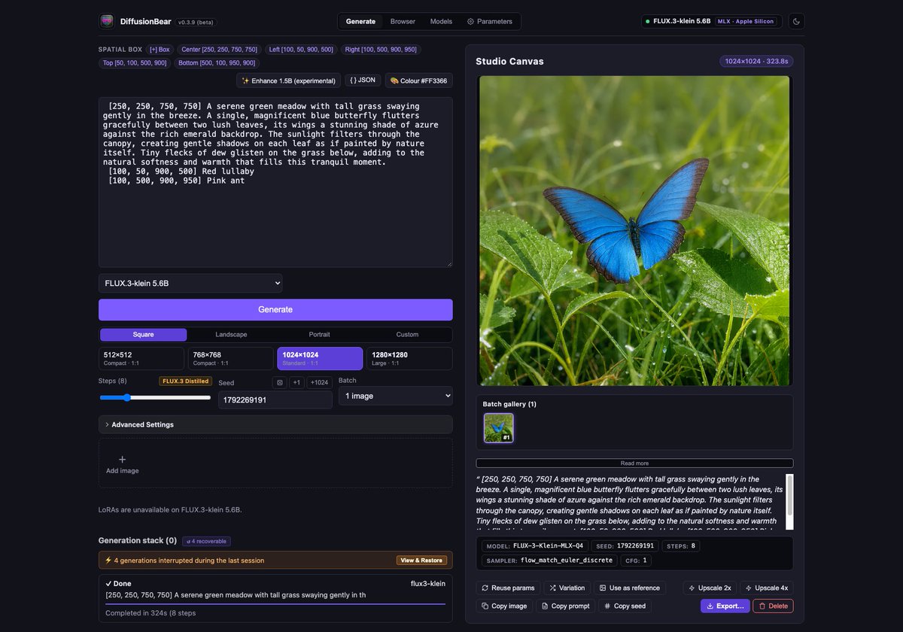Viewport: 903px width, 632px height.
Task: Click the Seed input field
Action: [275, 400]
